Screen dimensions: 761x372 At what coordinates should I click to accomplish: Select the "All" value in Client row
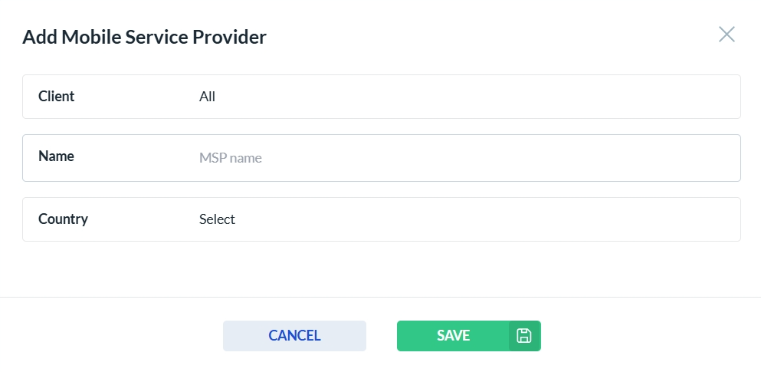pos(207,97)
